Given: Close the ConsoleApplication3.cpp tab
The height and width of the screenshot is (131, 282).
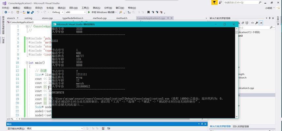Looking at the screenshot, I should pos(172,18).
